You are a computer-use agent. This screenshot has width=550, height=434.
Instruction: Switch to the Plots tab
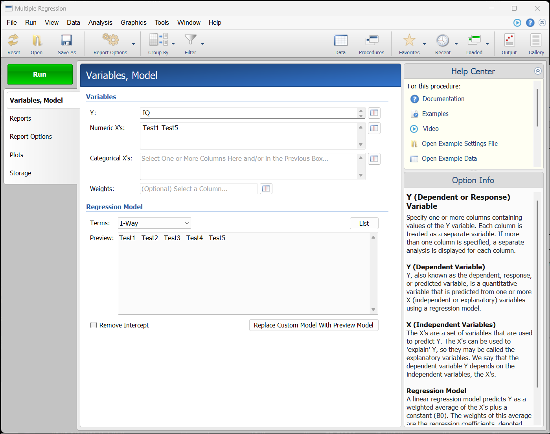tap(17, 155)
